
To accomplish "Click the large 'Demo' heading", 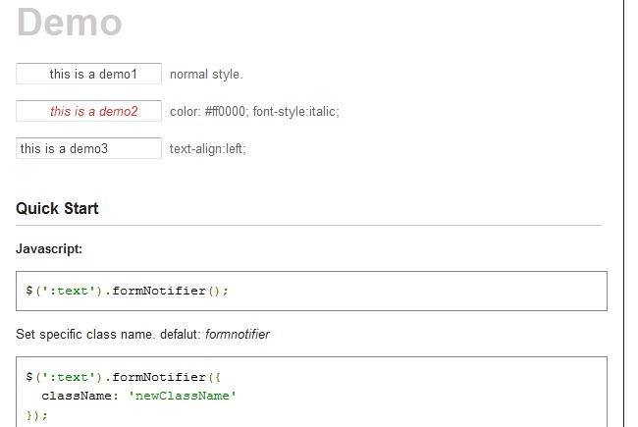I will point(69,22).
